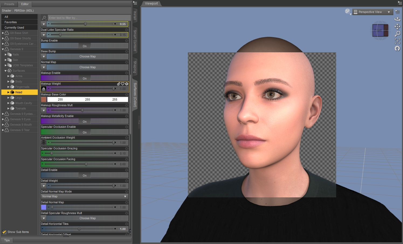Image resolution: width=403 pixels, height=244 pixels.
Task: Open the Base Bump gear settings
Action: click(127, 51)
